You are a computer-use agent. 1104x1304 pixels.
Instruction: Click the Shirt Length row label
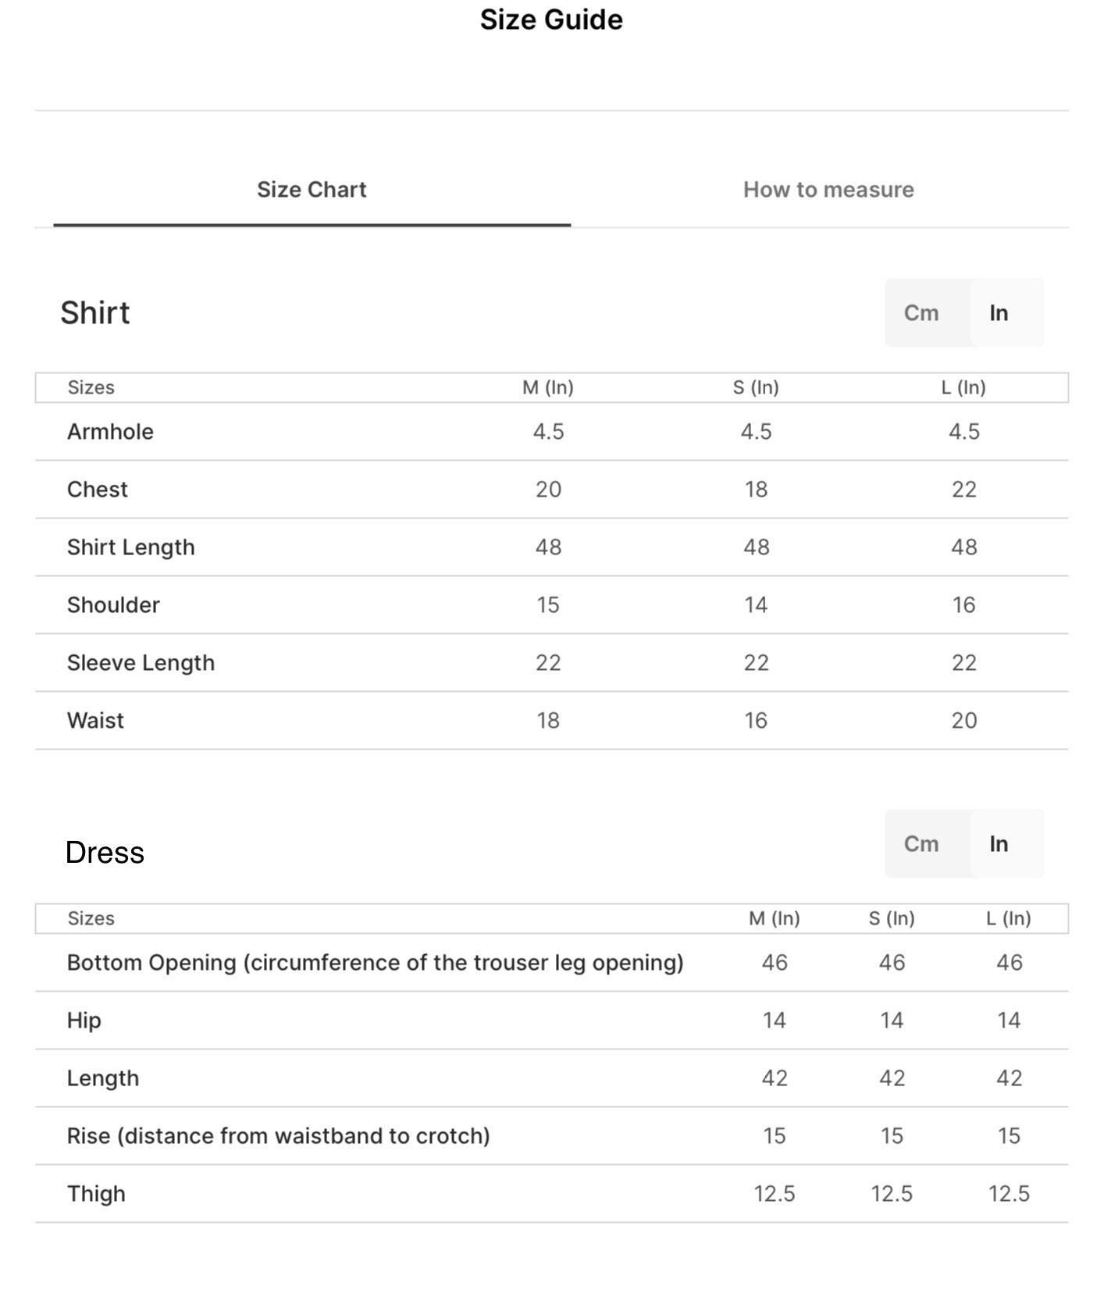(x=130, y=547)
